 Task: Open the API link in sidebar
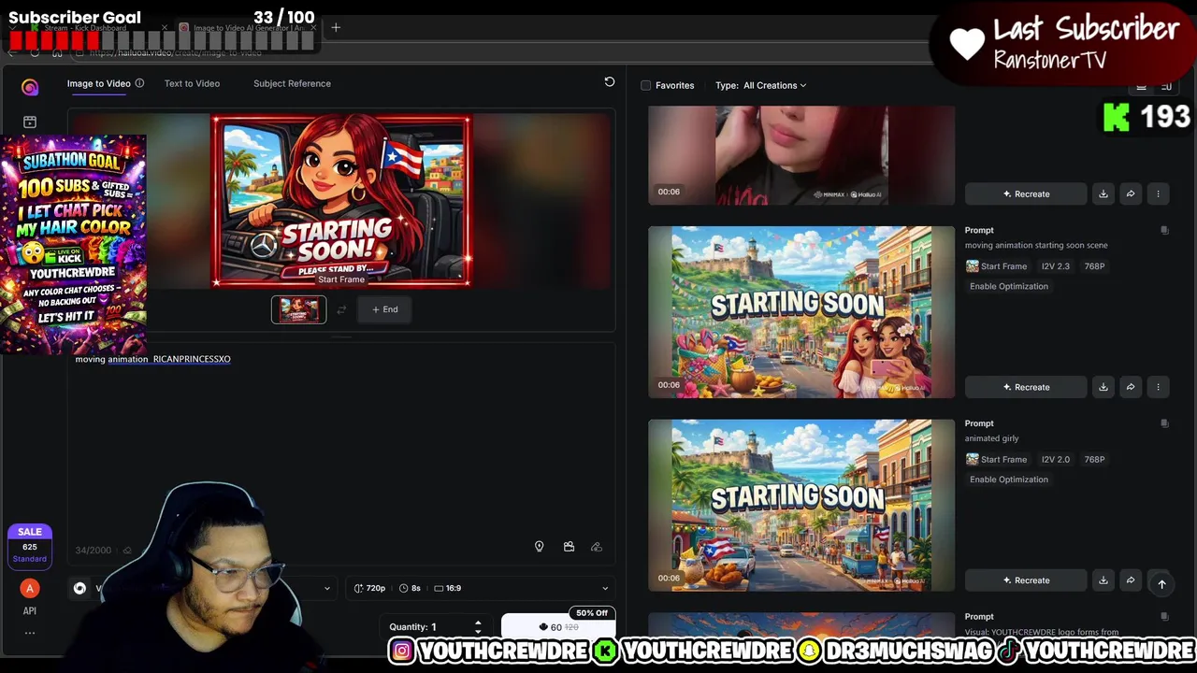[x=30, y=610]
